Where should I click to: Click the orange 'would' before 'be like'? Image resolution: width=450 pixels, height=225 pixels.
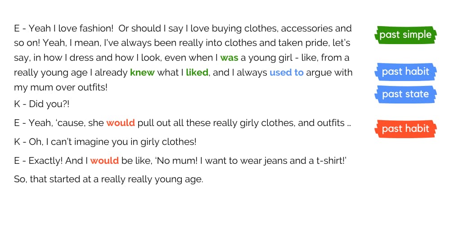[104, 161]
